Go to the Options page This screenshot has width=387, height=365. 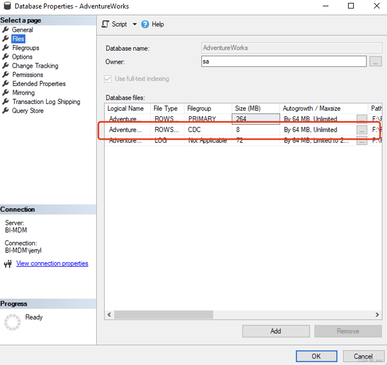pyautogui.click(x=22, y=57)
